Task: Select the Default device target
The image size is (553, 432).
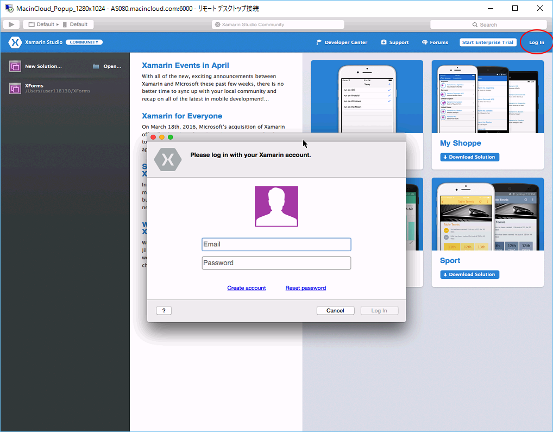Action: 75,24
